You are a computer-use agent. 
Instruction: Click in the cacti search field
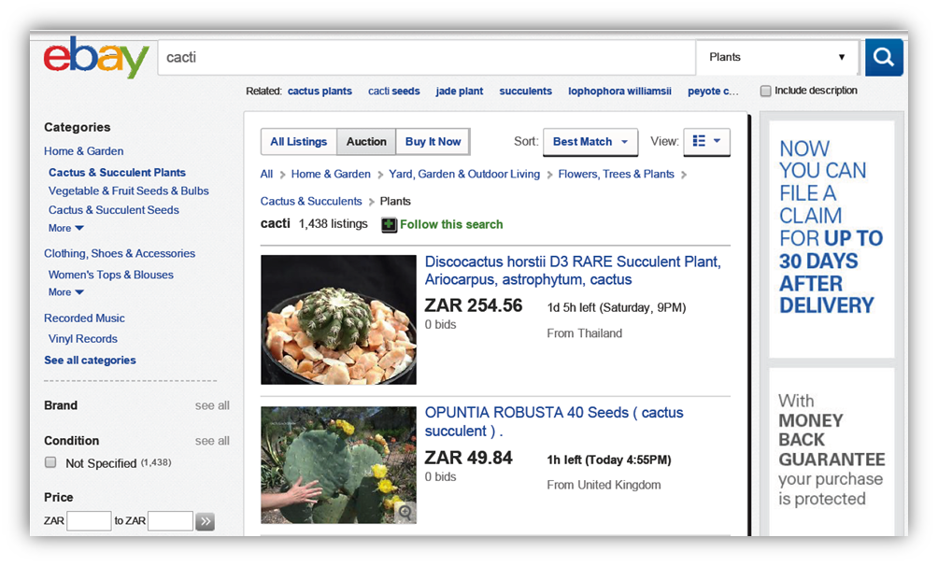pyautogui.click(x=427, y=57)
